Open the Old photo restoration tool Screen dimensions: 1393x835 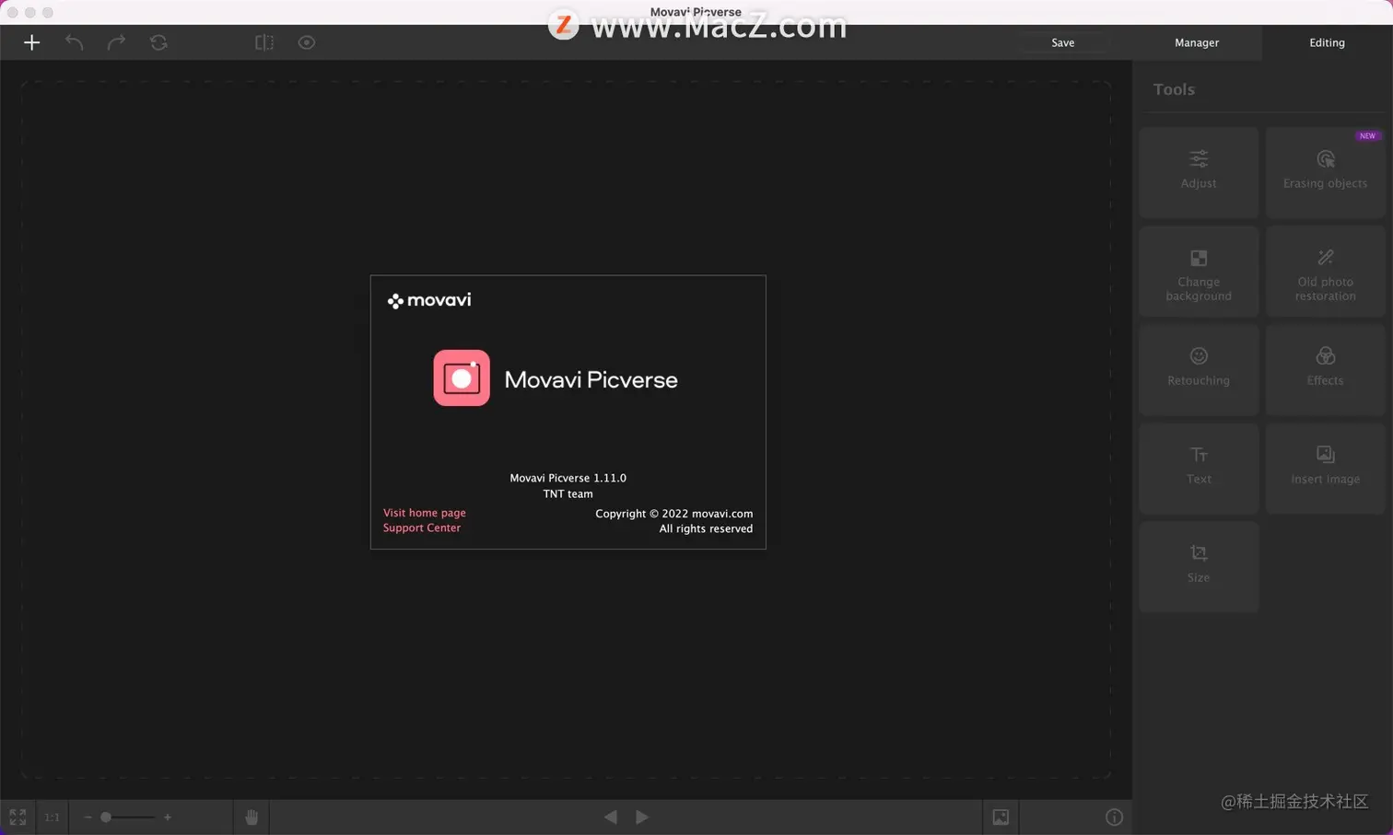pos(1325,272)
